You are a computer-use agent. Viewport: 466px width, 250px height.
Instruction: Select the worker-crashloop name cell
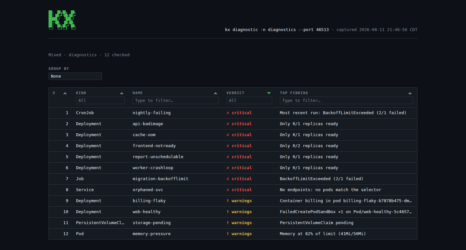tap(153, 168)
